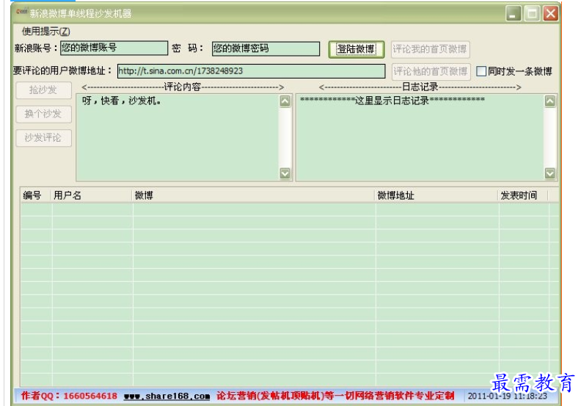The image size is (581, 406).
Task: Click the app icon in the title bar
Action: click(21, 12)
